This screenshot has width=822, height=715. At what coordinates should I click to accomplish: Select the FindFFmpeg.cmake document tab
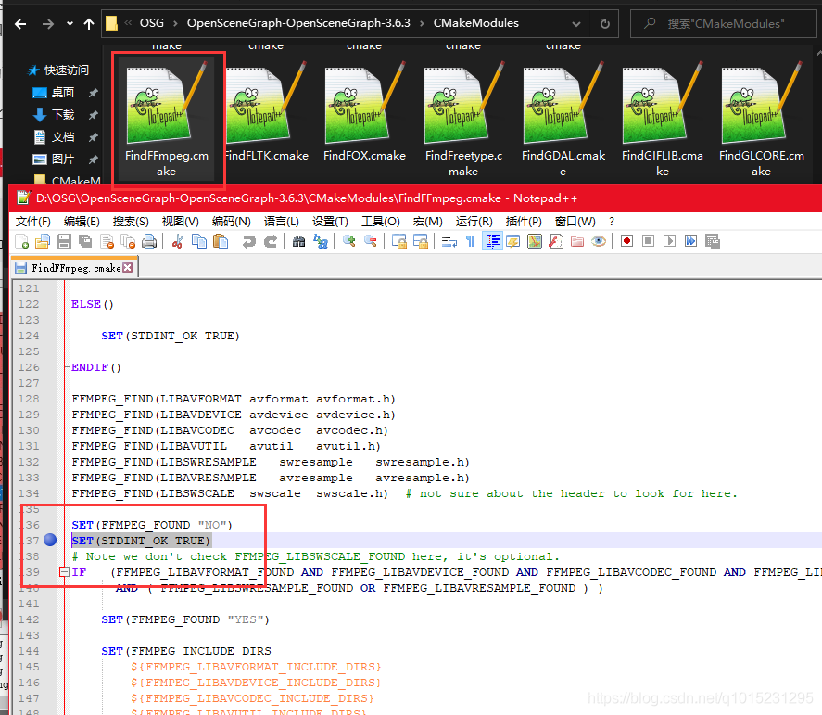[75, 268]
